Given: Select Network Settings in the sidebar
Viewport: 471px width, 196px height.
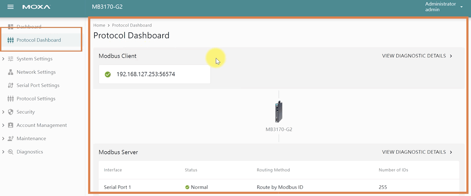Looking at the screenshot, I should click(36, 72).
